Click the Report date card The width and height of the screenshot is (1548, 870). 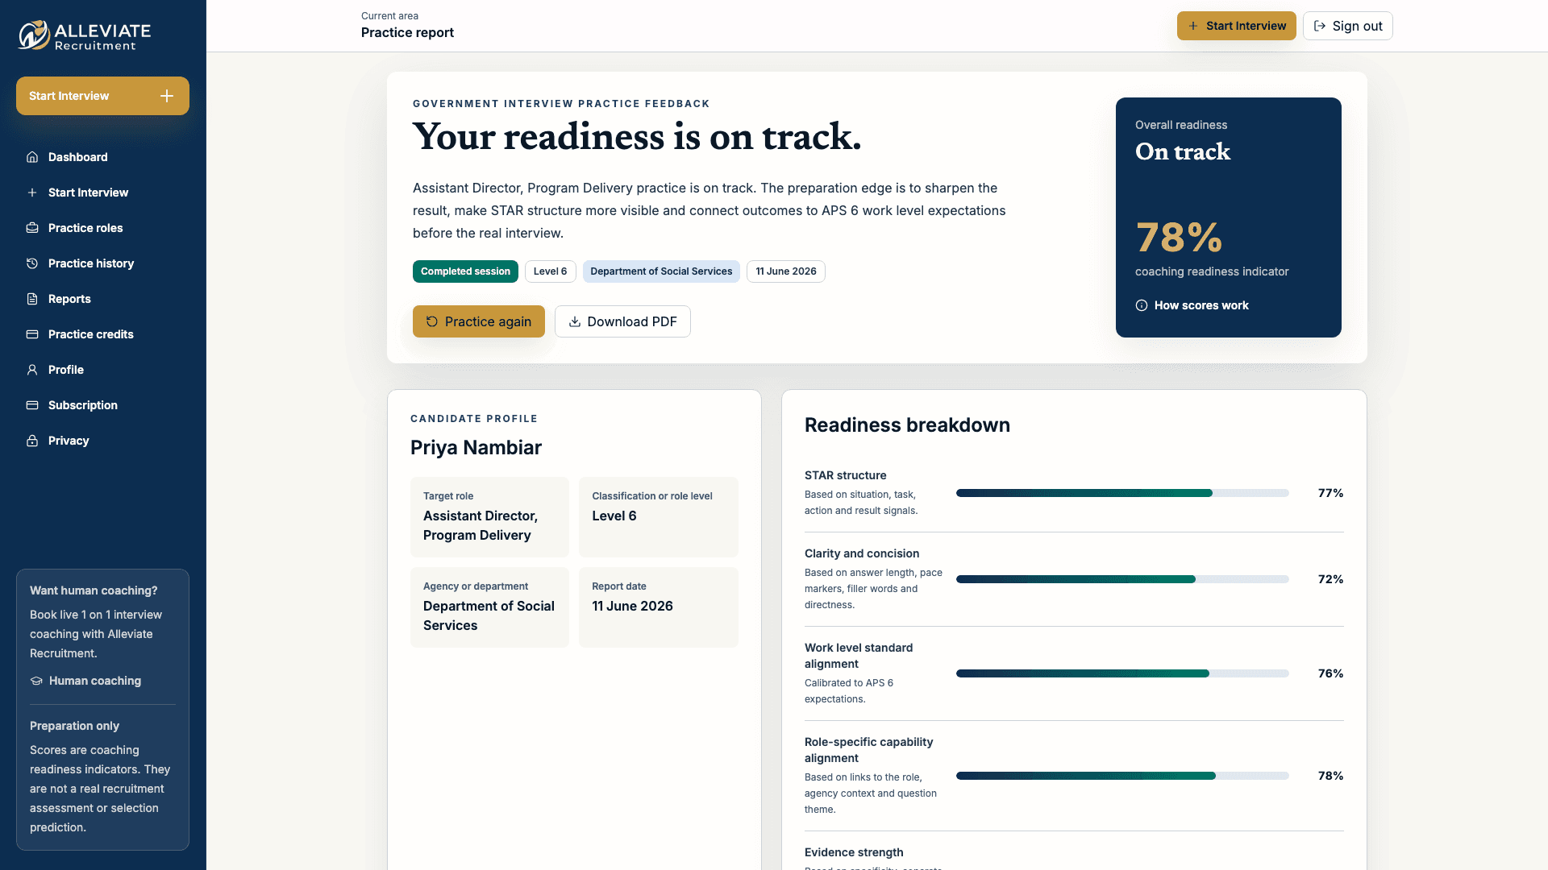(x=658, y=607)
